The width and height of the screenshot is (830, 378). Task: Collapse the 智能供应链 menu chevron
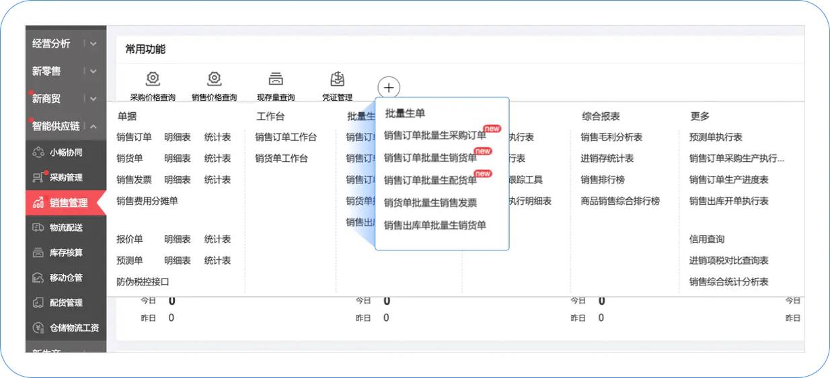pyautogui.click(x=93, y=126)
